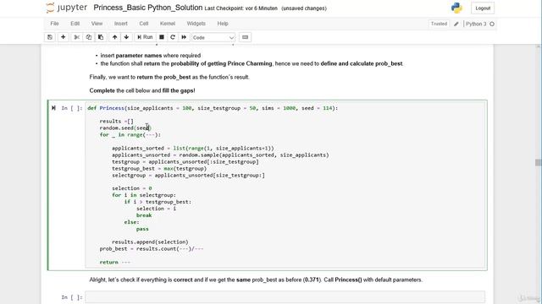The width and height of the screenshot is (542, 304).
Task: Click the '(unsaved changes)' indicator text
Action: click(304, 8)
